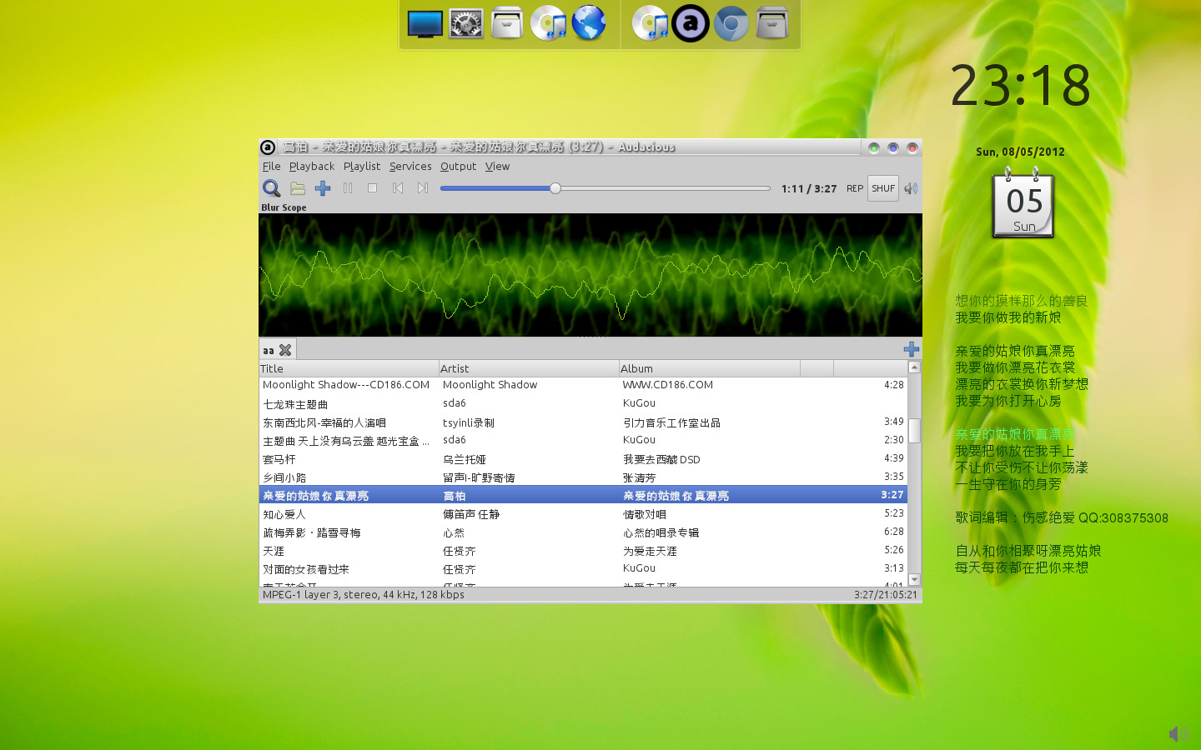1201x750 pixels.
Task: Click the 6:28 track duration
Action: 893,532
